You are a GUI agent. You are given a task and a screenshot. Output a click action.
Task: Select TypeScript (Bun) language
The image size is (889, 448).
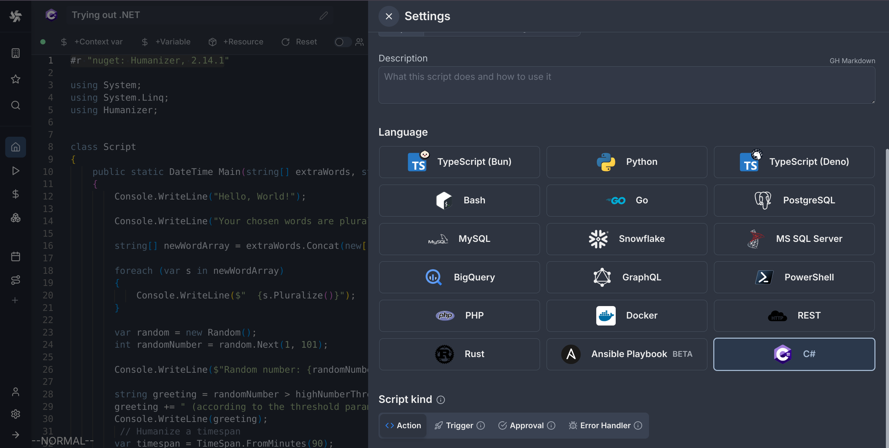[x=459, y=162]
